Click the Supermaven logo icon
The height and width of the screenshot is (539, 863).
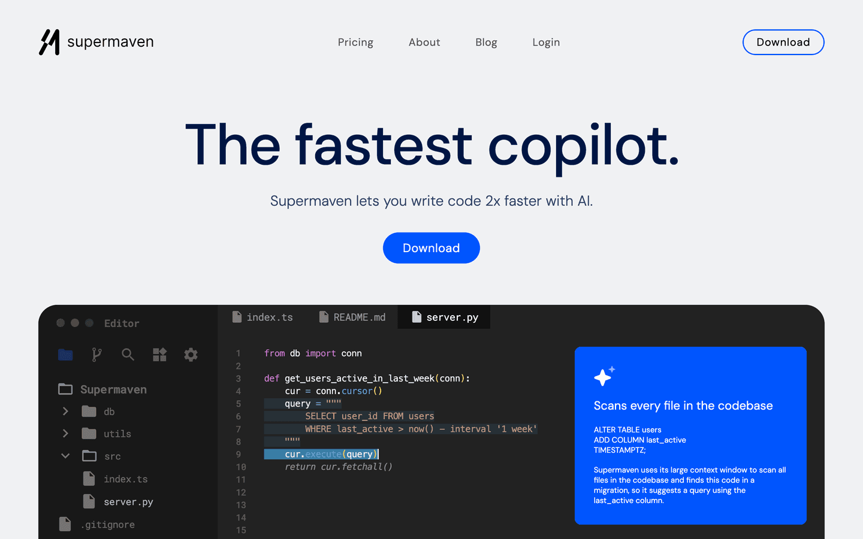pos(49,42)
